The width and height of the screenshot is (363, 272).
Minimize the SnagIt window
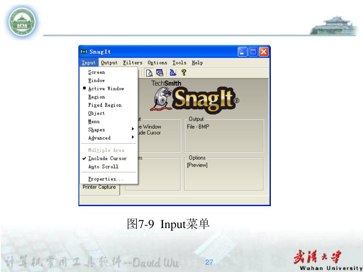[242, 52]
